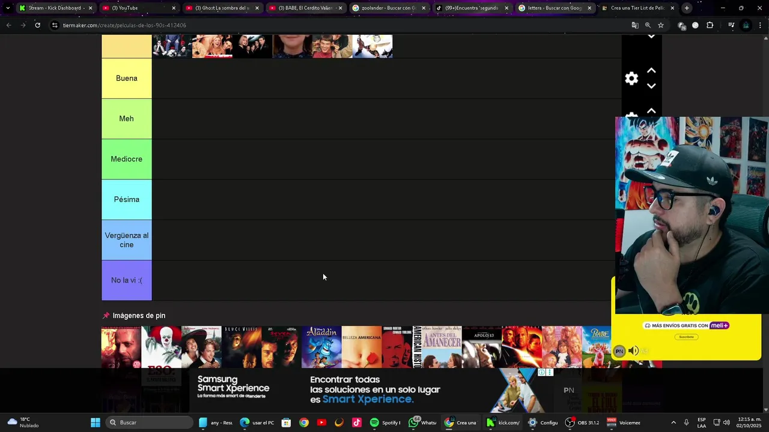
Task: Close the Crea una Tier List tab
Action: 672,8
